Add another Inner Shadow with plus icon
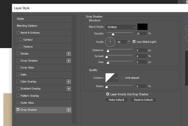The height and width of the screenshot is (126, 188). coord(69,61)
